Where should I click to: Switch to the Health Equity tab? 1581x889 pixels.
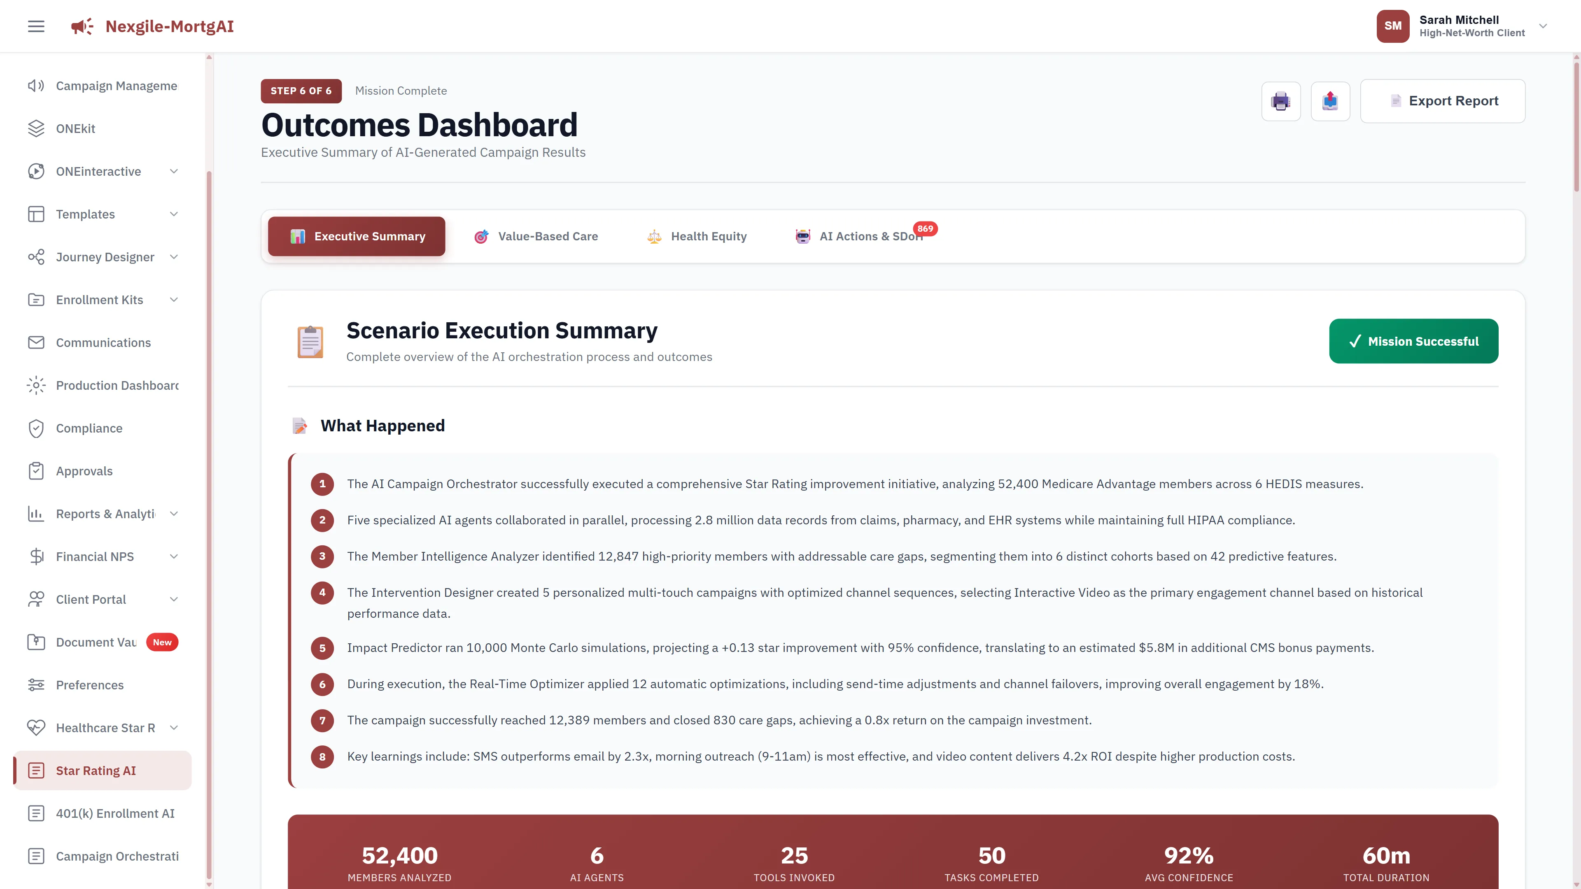tap(697, 236)
